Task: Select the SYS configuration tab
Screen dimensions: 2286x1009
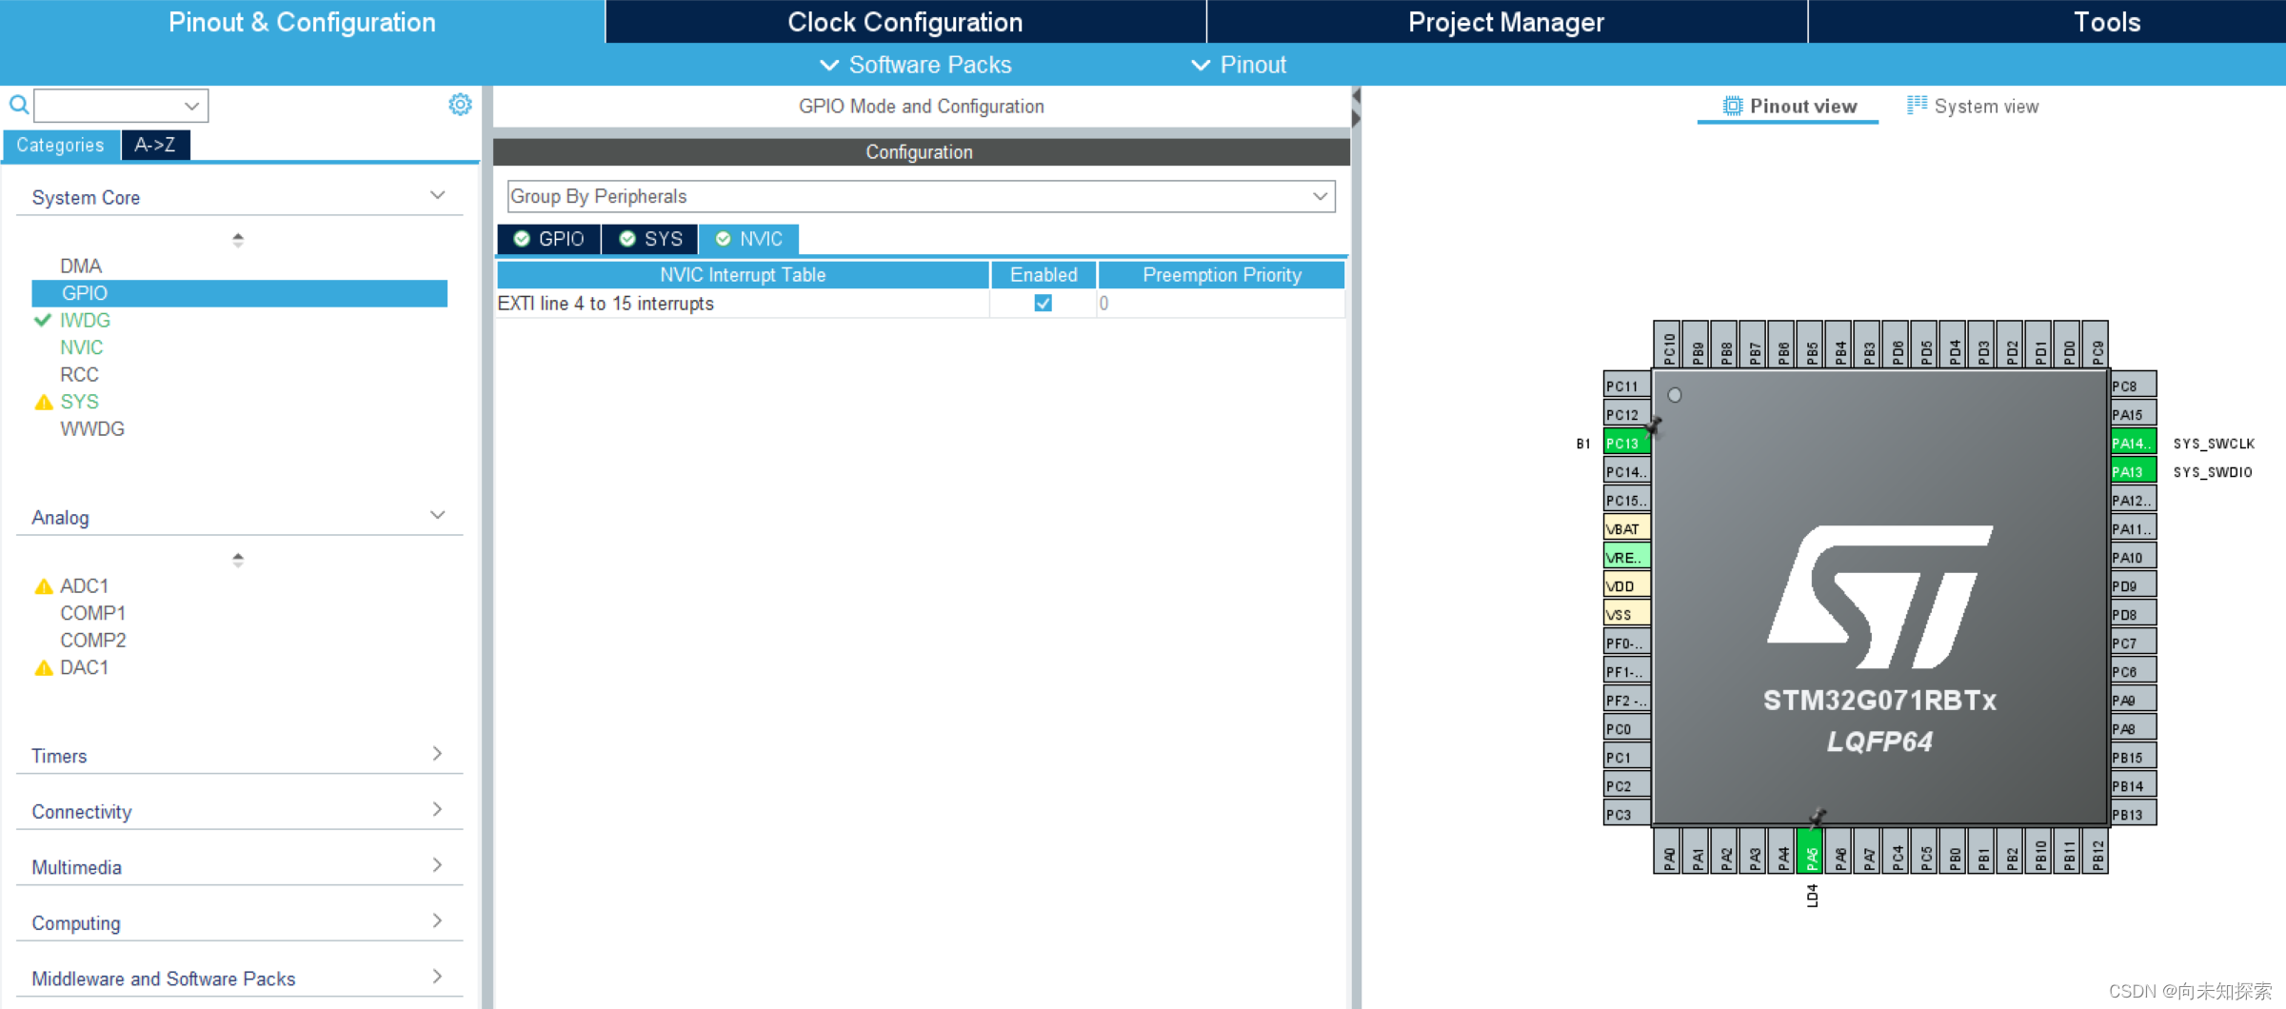Action: 650,239
